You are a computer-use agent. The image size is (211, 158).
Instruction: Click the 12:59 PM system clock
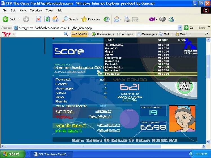[x=201, y=154]
